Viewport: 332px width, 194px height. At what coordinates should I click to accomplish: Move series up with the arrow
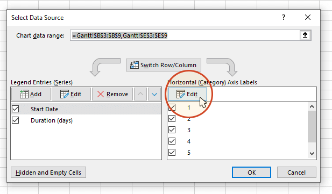(140, 94)
